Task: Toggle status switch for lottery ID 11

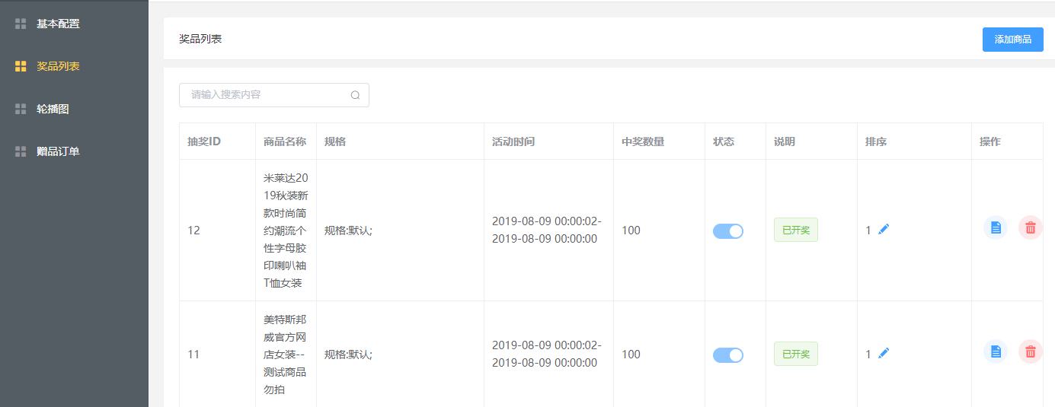Action: pos(728,355)
